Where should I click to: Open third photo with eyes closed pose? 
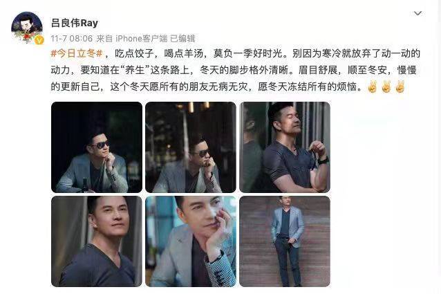point(285,147)
